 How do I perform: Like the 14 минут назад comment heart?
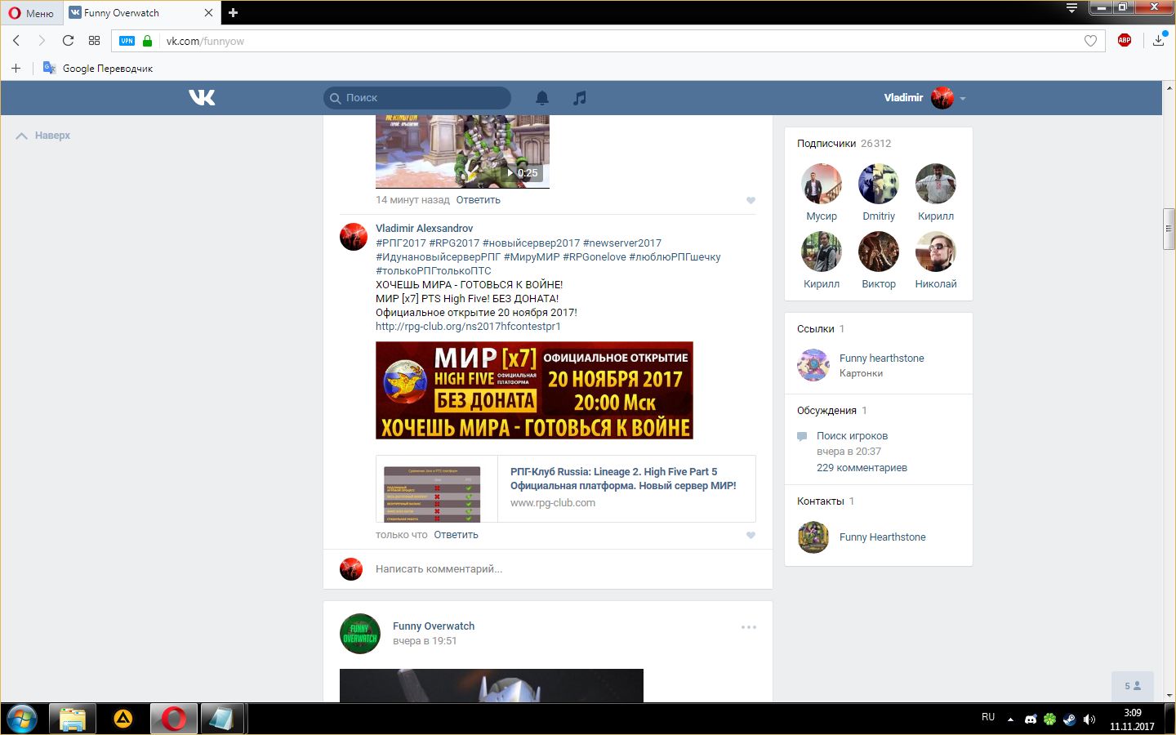point(751,200)
